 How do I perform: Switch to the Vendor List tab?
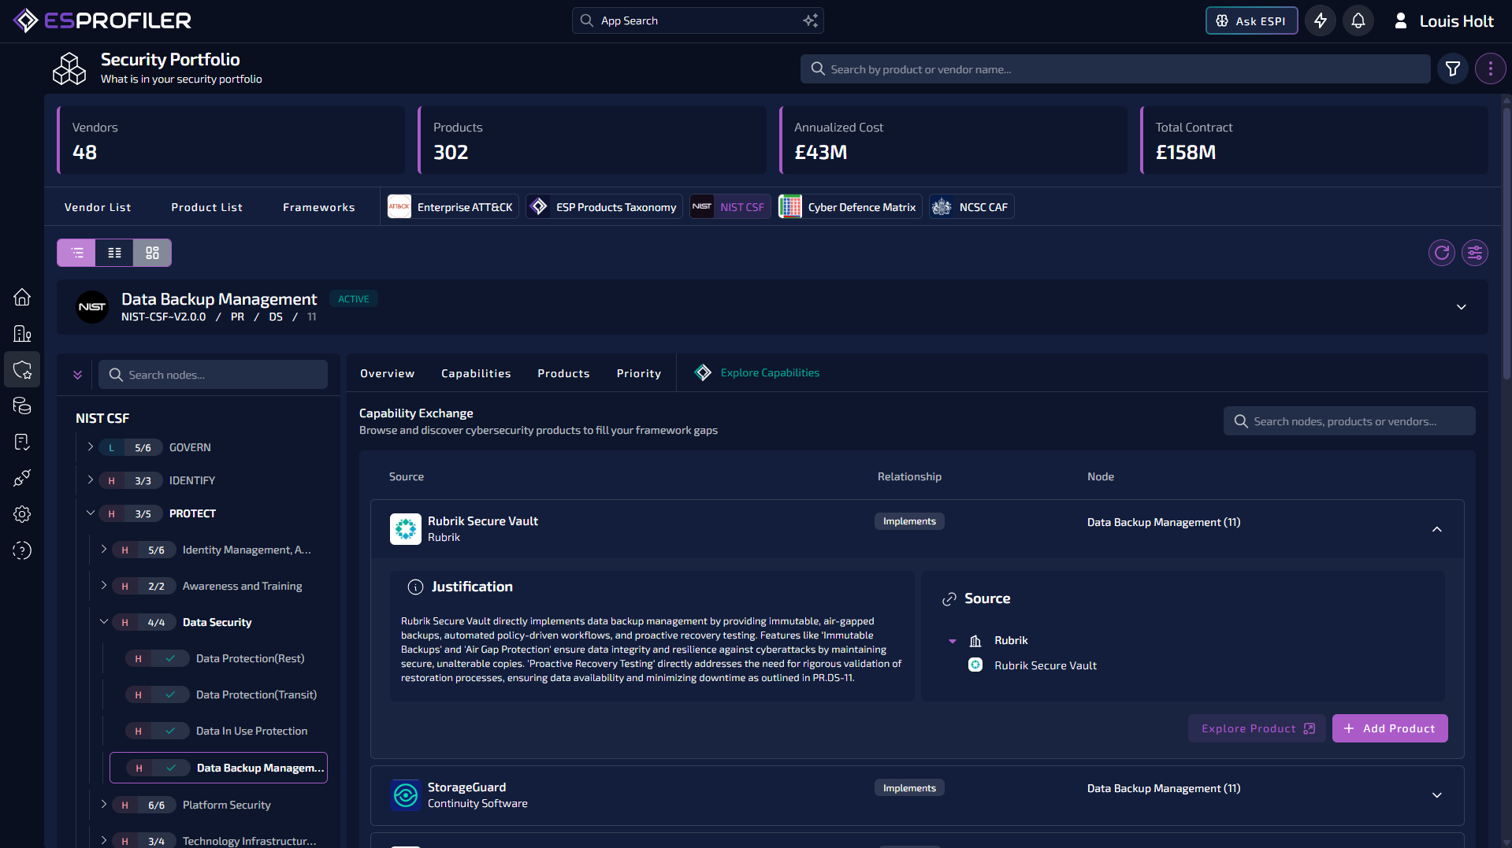coord(98,207)
